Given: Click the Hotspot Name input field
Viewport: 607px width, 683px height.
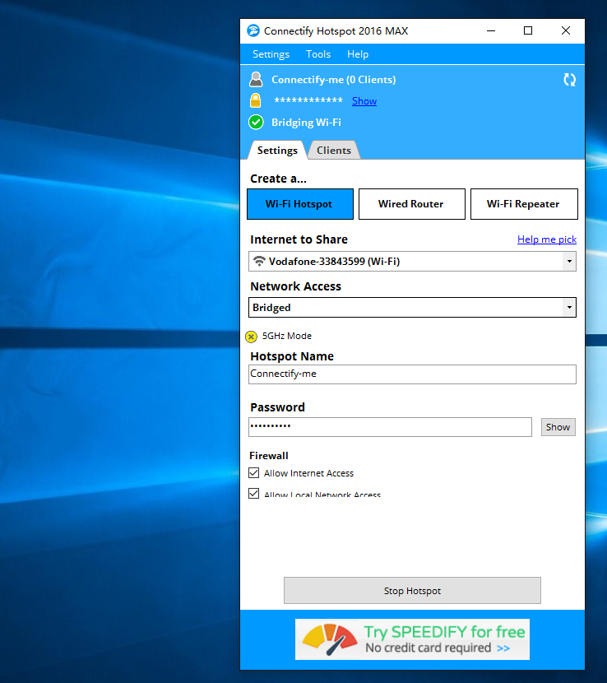Looking at the screenshot, I should (x=412, y=374).
